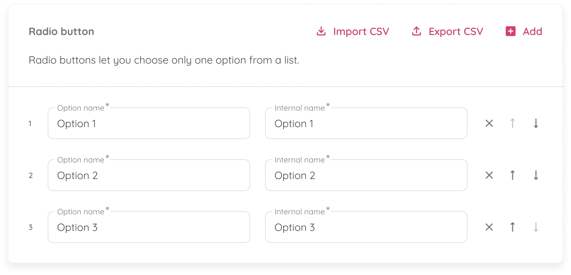Focus the first row Internal name field
This screenshot has height=275, width=571.
tap(366, 124)
